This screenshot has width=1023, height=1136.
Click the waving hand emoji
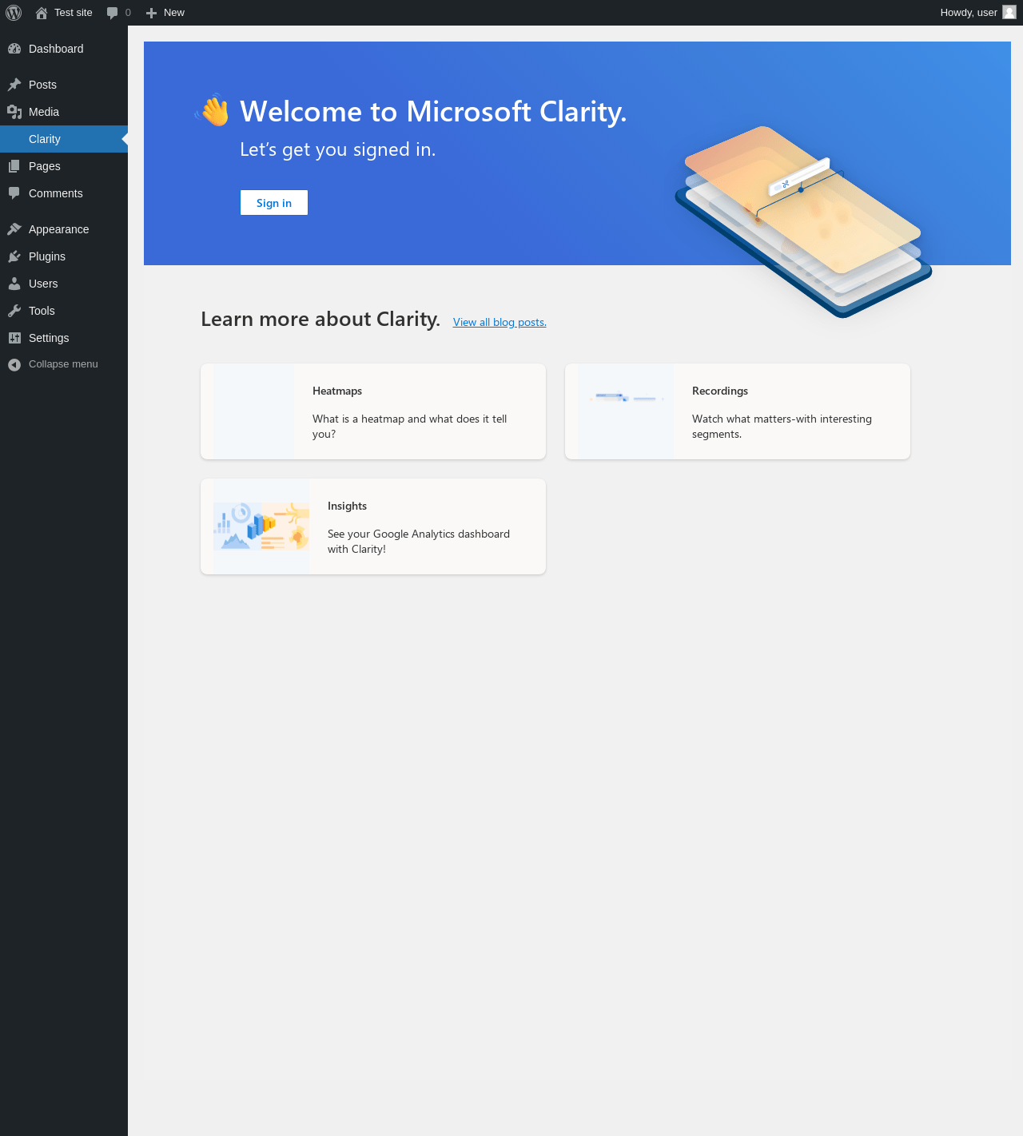point(213,110)
